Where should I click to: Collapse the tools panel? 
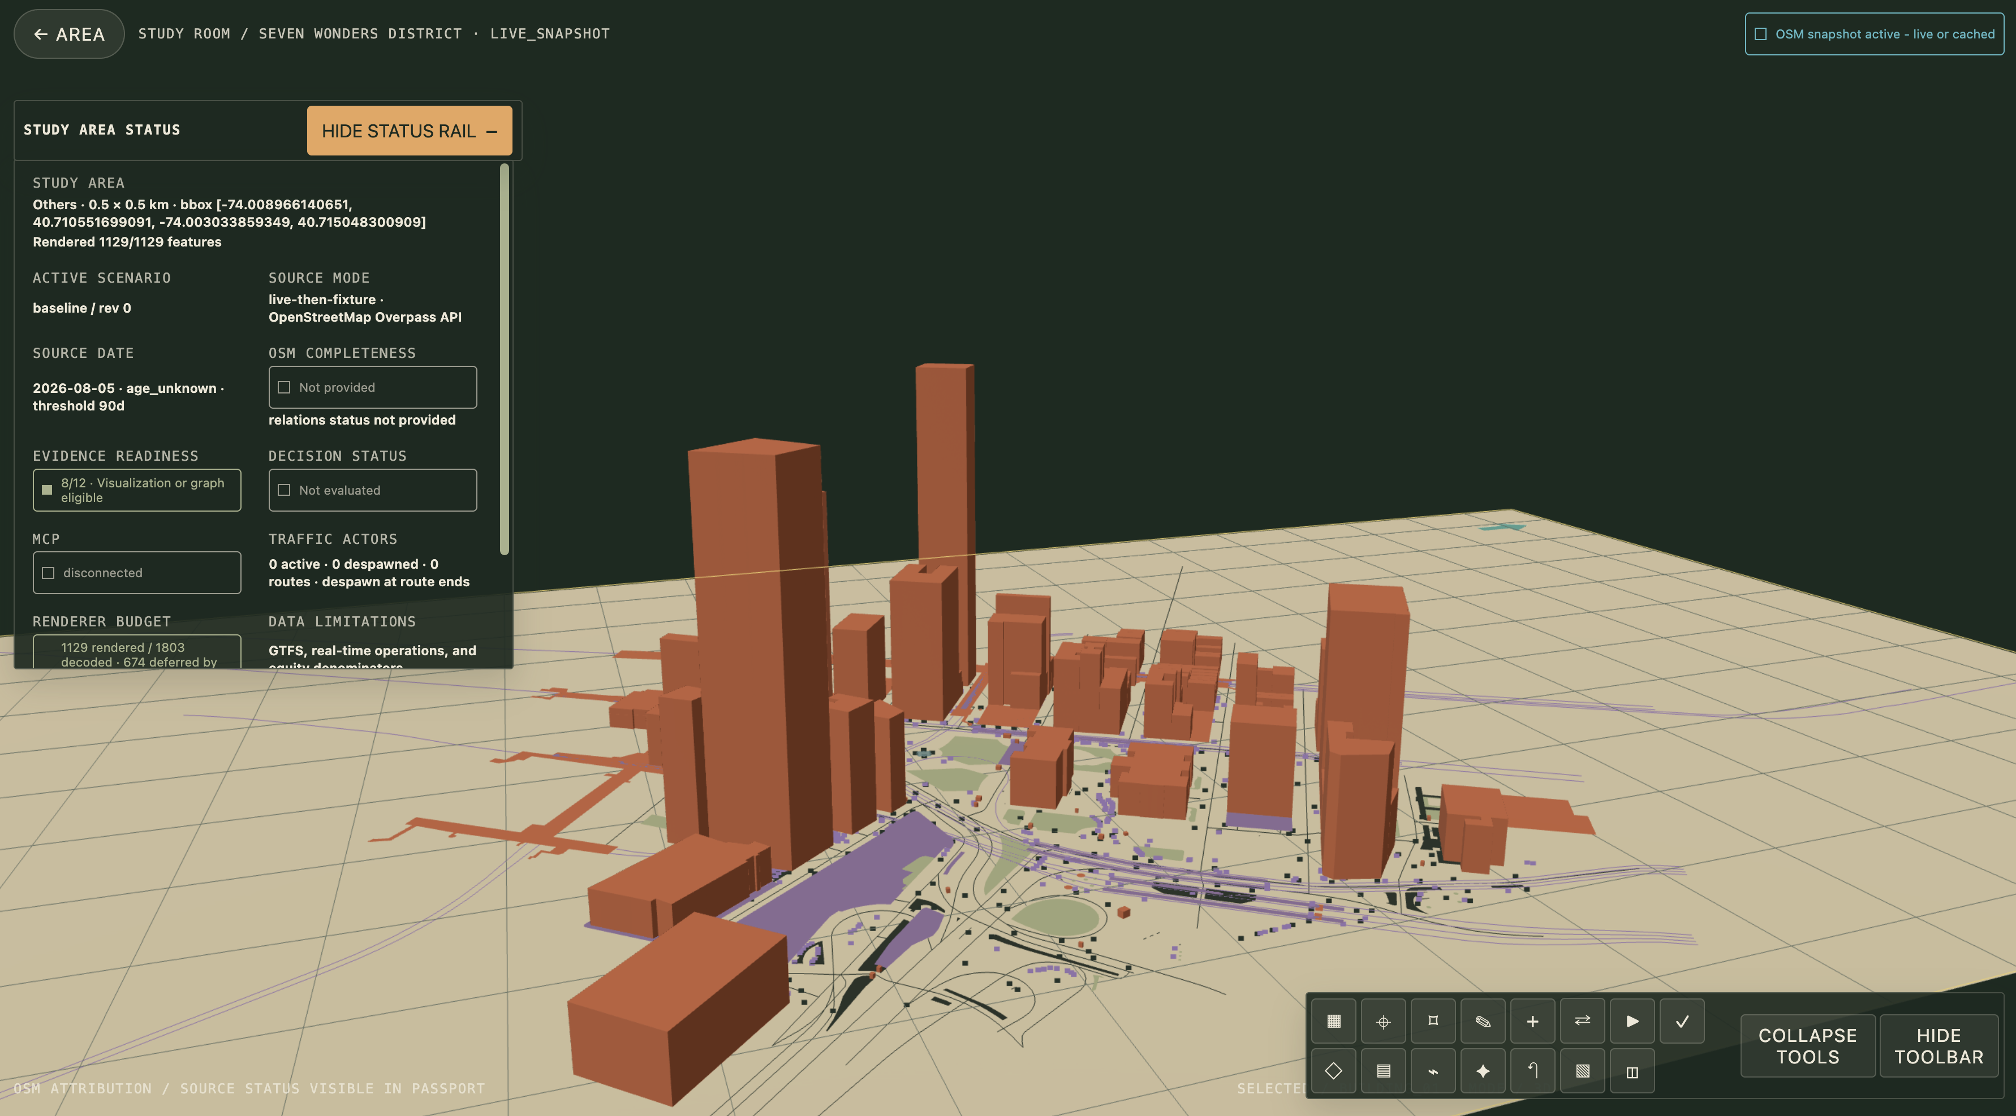1807,1046
